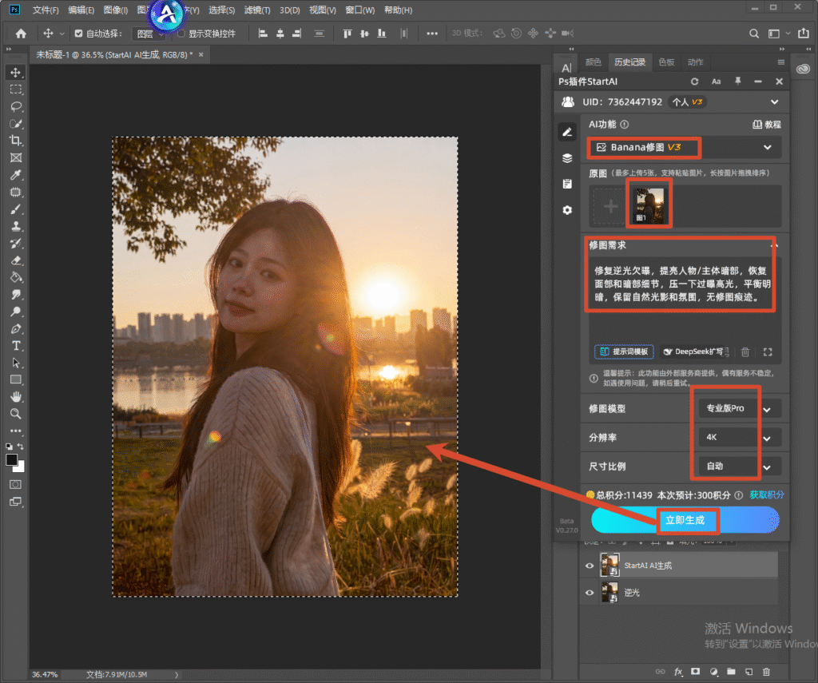Toggle Quick Mask mode

[x=16, y=485]
